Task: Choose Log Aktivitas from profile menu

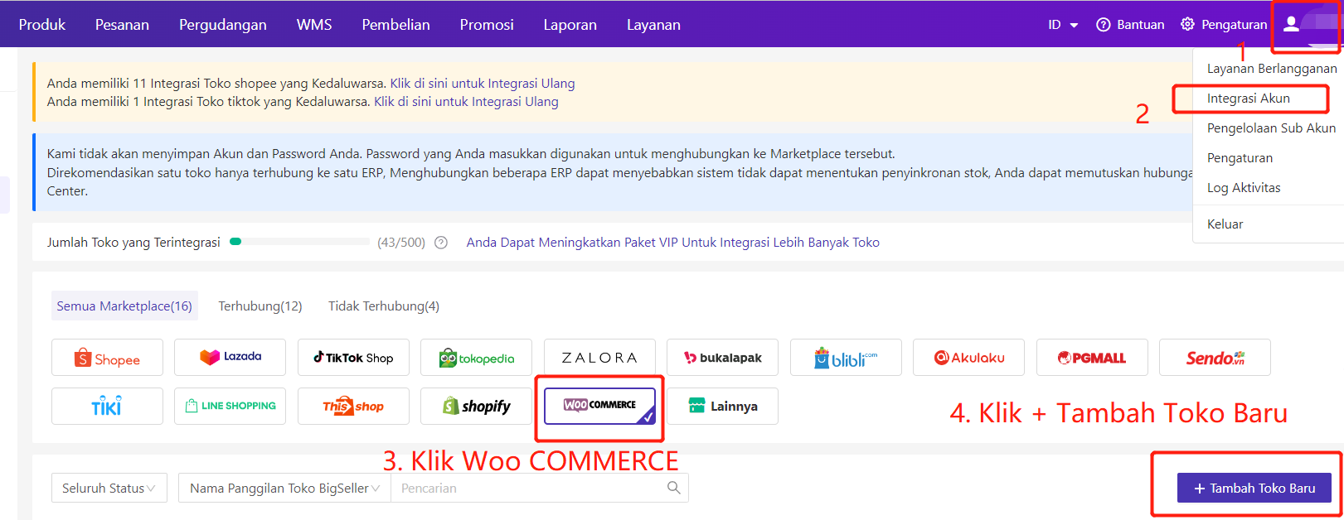Action: coord(1244,188)
